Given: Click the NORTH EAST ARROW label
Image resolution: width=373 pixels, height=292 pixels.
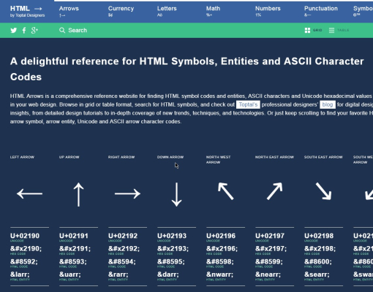Looking at the screenshot, I should coord(274,157).
